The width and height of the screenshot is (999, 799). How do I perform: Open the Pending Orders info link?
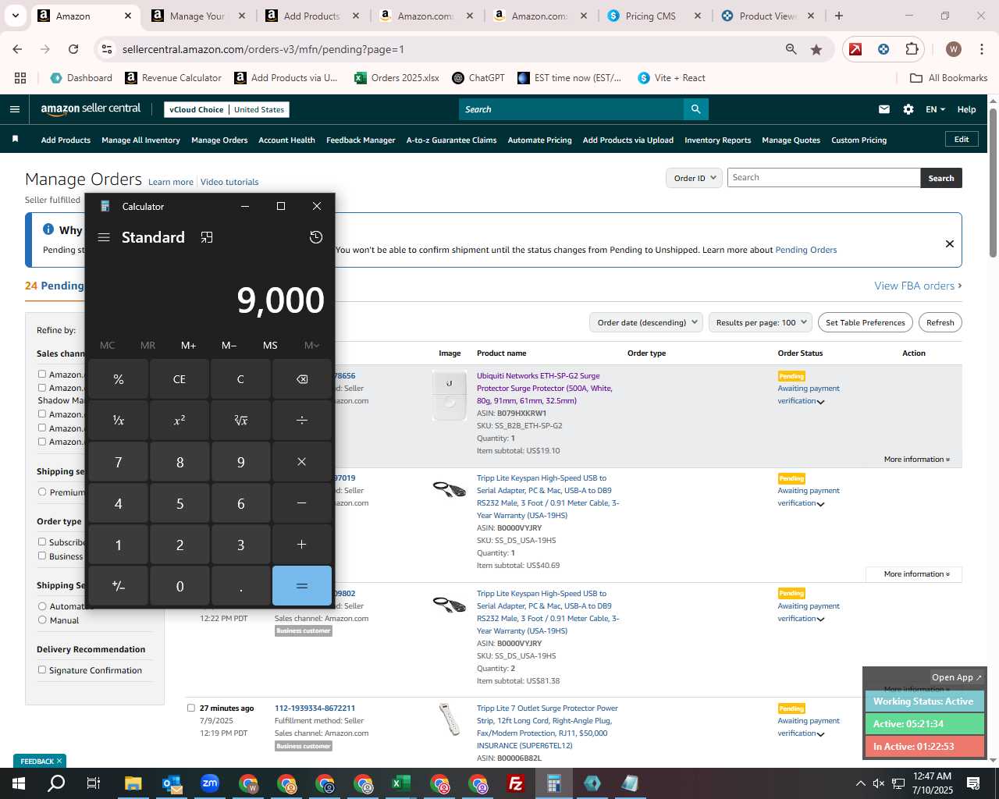805,250
